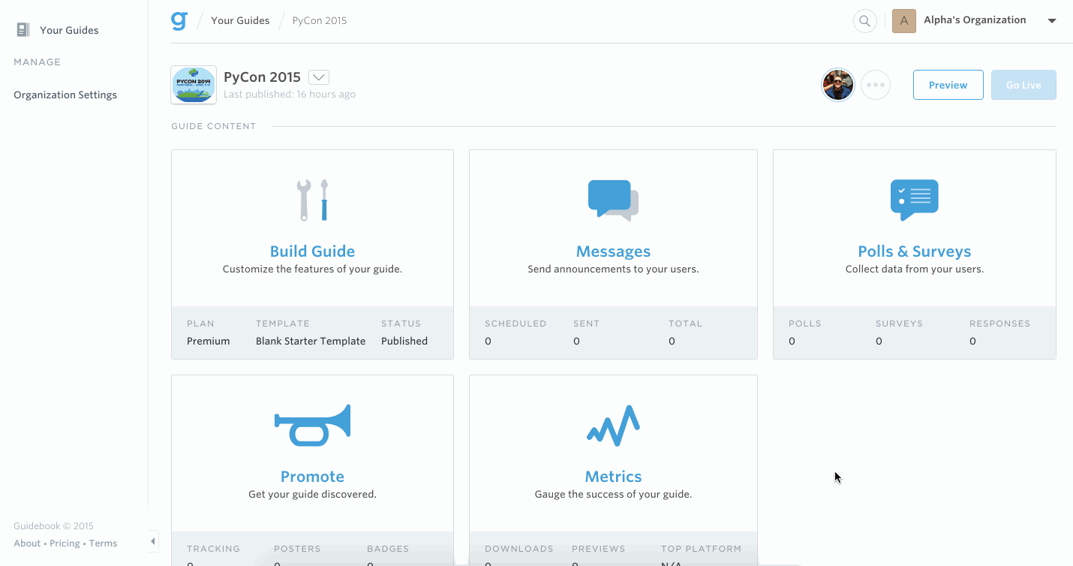Click the Your Guides book icon in sidebar
Viewport: 1073px width, 566px height.
(23, 30)
